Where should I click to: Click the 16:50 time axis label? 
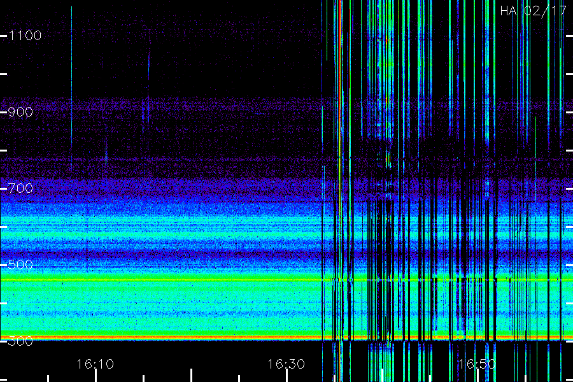point(477,364)
